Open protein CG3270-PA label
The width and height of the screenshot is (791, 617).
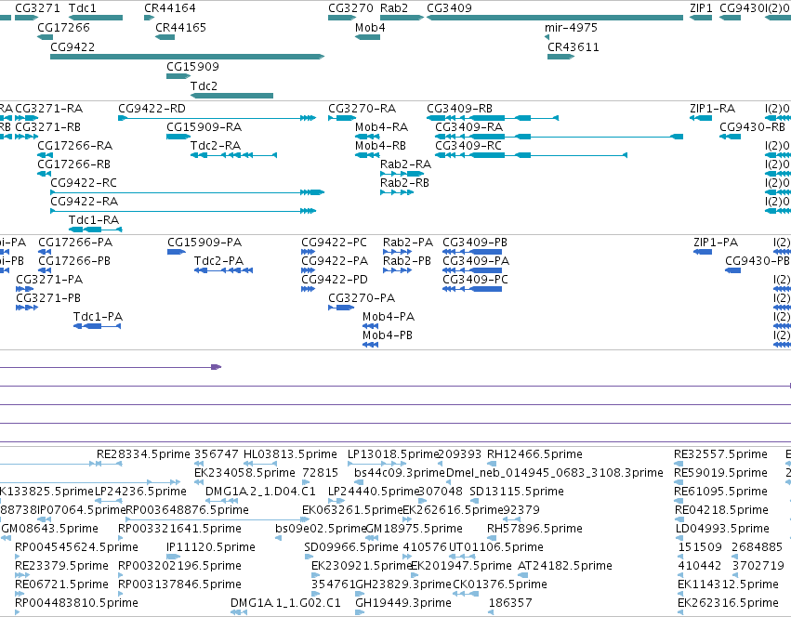[x=362, y=297]
